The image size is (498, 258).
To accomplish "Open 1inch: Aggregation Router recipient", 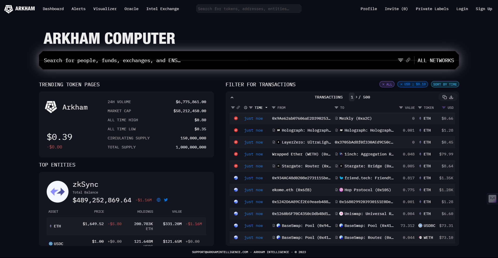I will (369, 154).
